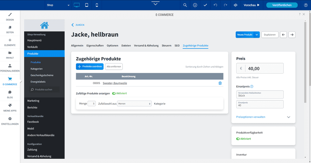Click the Produkte zuordnen button

90,66
